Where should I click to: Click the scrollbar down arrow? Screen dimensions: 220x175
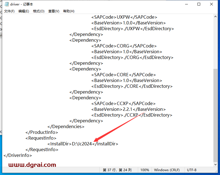[215, 164]
